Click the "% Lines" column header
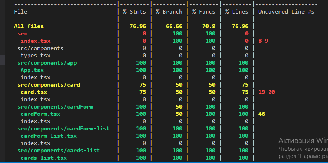The height and width of the screenshot is (163, 328). coord(237,12)
